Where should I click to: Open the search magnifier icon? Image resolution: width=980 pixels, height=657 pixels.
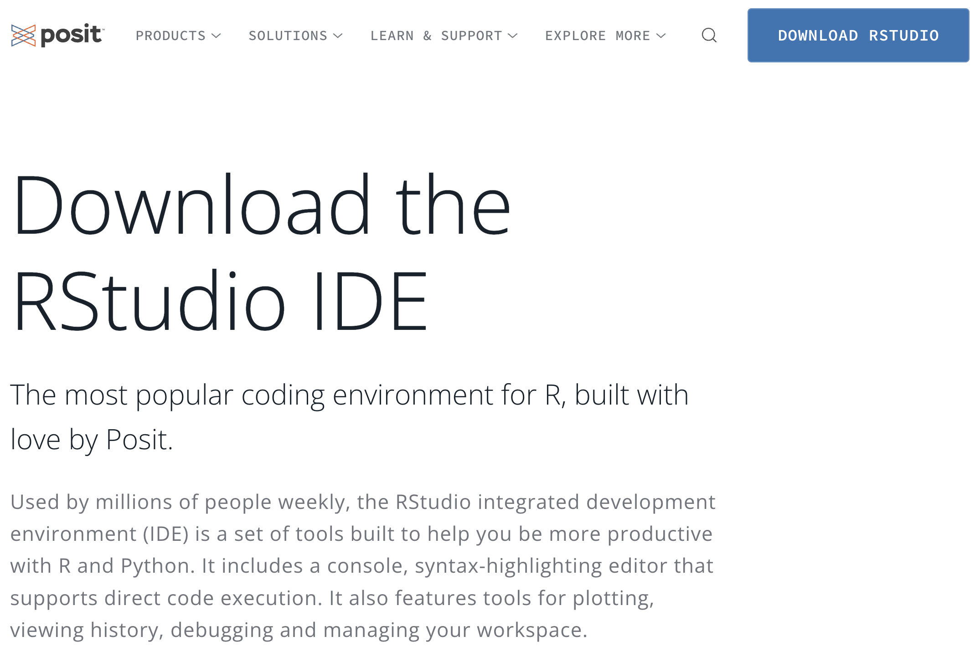click(709, 35)
